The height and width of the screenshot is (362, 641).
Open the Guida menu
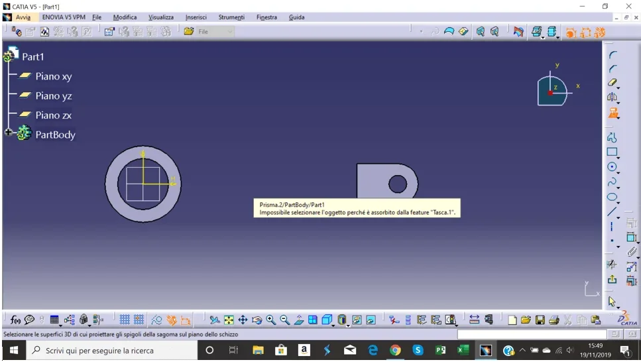296,17
